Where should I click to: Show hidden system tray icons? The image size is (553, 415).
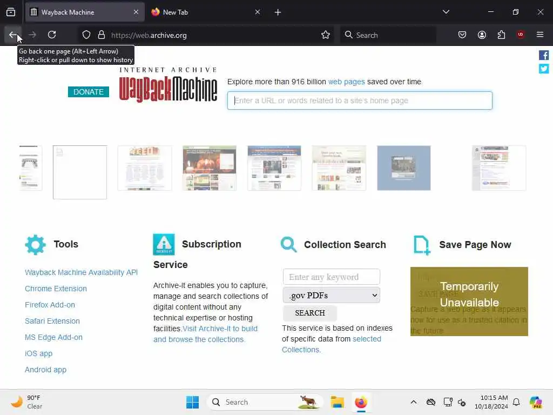tap(413, 402)
